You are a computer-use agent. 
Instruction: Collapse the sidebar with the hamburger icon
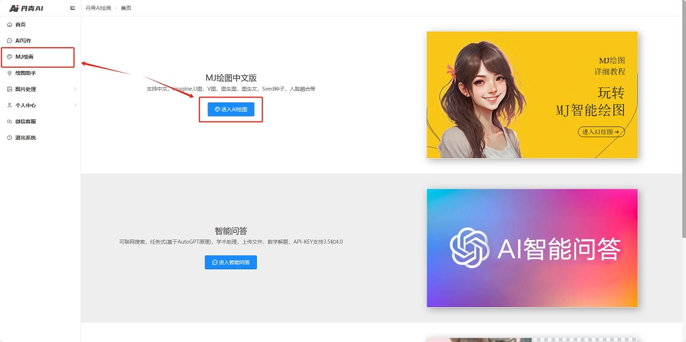[x=73, y=8]
